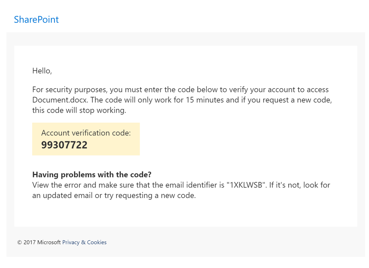Click the 'Account verification code:' label
The height and width of the screenshot is (268, 369).
(x=86, y=133)
